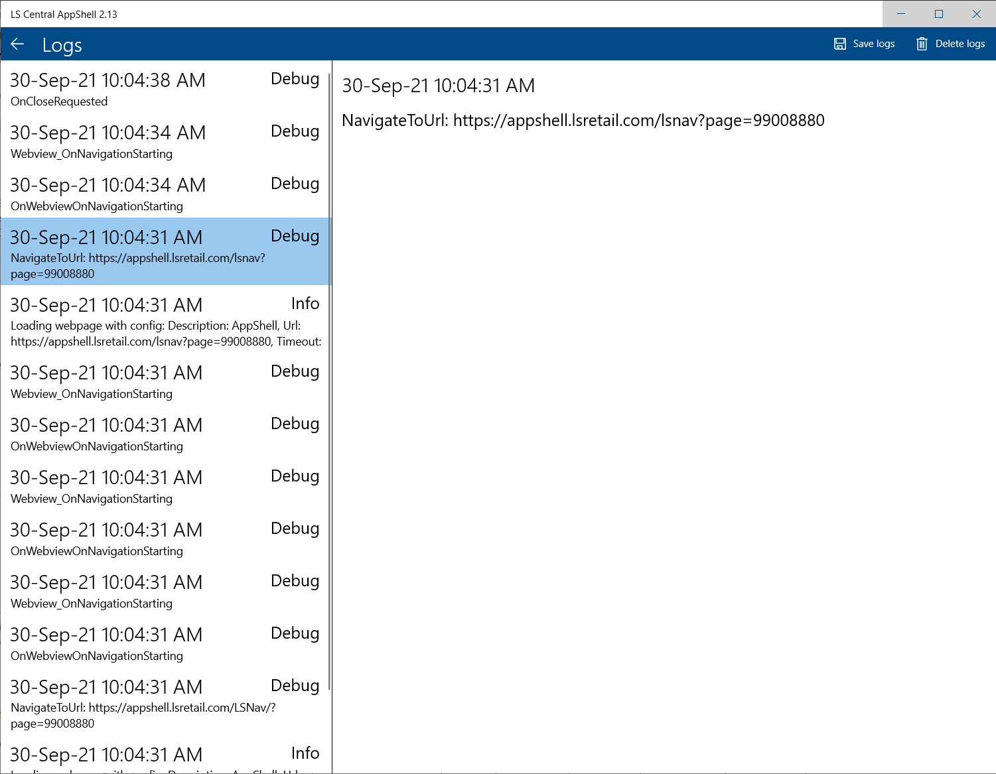Click the back arrow icon
The width and height of the screenshot is (996, 774).
point(18,44)
